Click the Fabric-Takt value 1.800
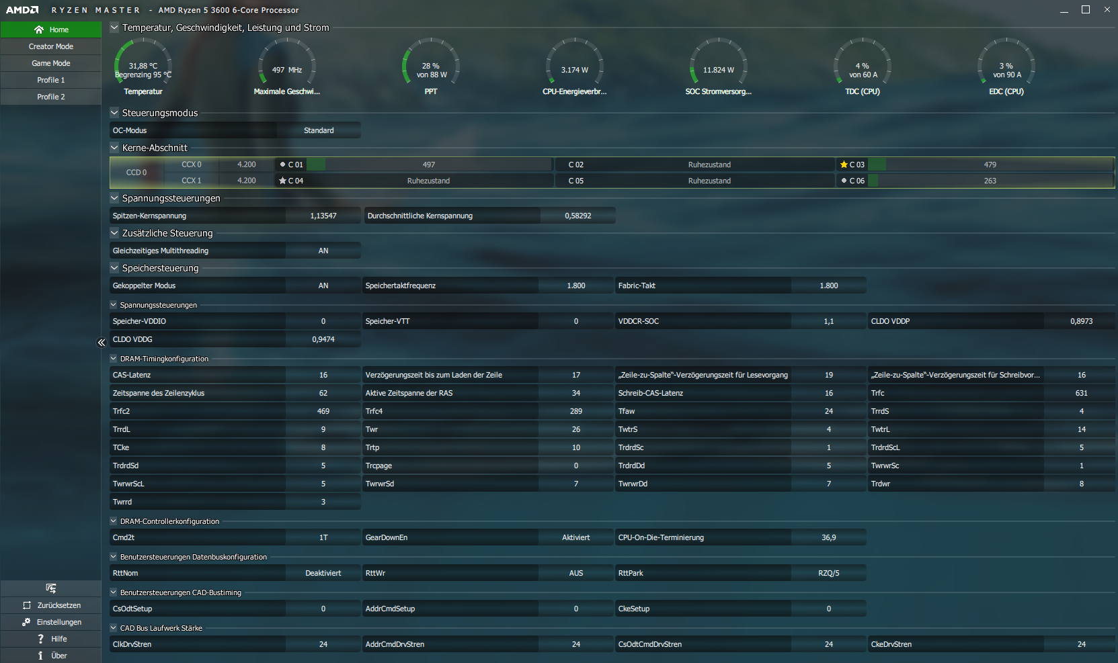Screen dimensions: 1118x663 829,285
